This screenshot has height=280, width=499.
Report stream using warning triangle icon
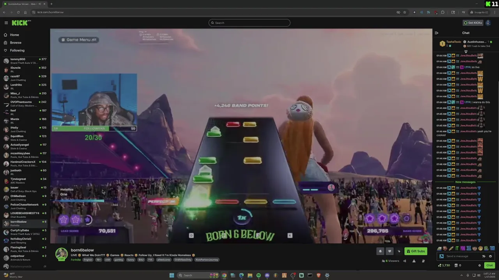(x=414, y=261)
